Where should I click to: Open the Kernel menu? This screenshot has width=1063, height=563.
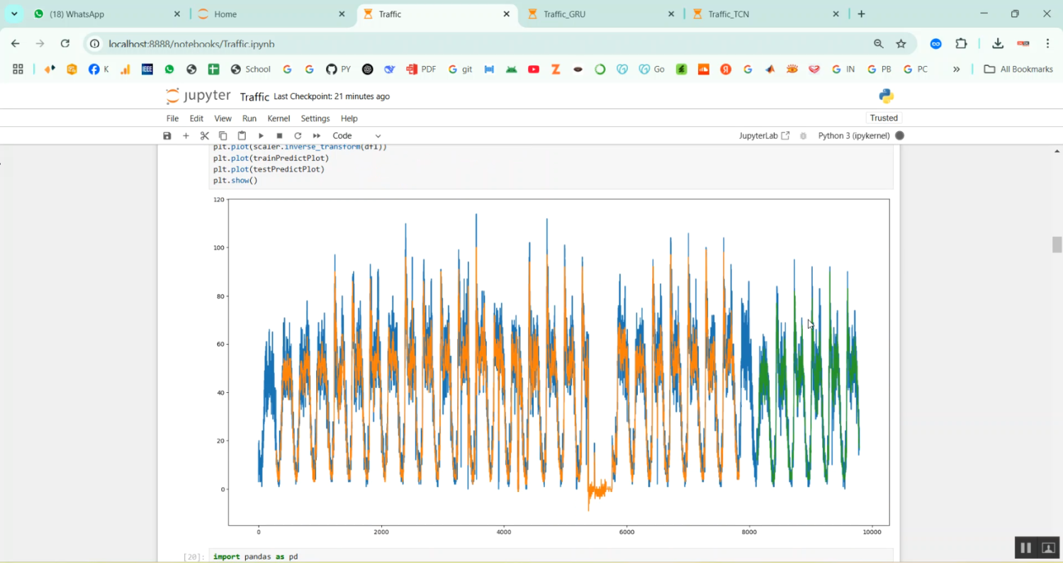point(278,118)
